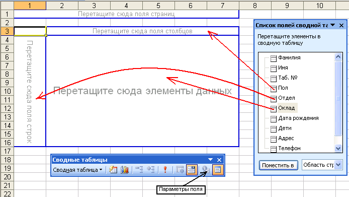Select the Таб. № field label
The image size is (349, 197).
[x=288, y=78]
